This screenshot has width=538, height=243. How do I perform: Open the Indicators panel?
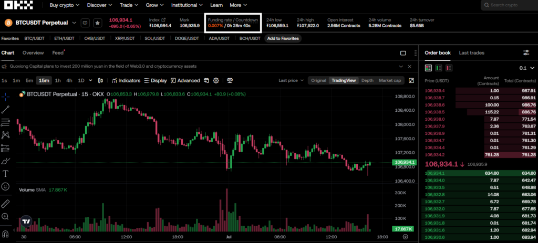pyautogui.click(x=126, y=80)
